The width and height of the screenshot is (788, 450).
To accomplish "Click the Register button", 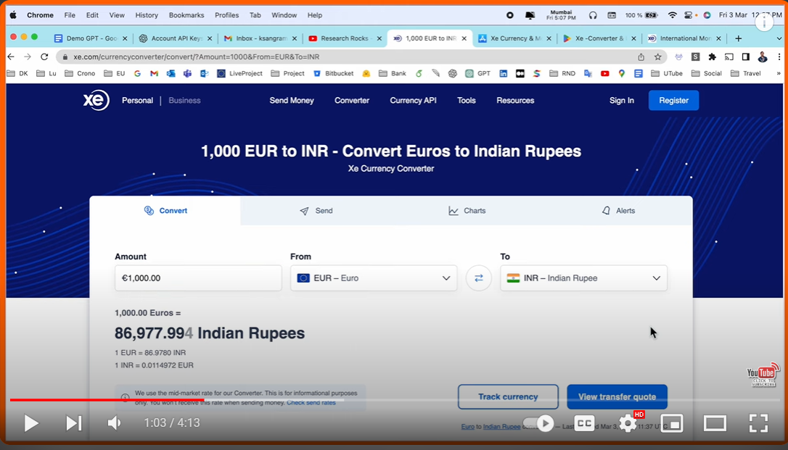I will point(673,101).
